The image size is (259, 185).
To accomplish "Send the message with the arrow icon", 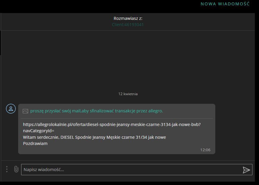I will click(x=246, y=170).
